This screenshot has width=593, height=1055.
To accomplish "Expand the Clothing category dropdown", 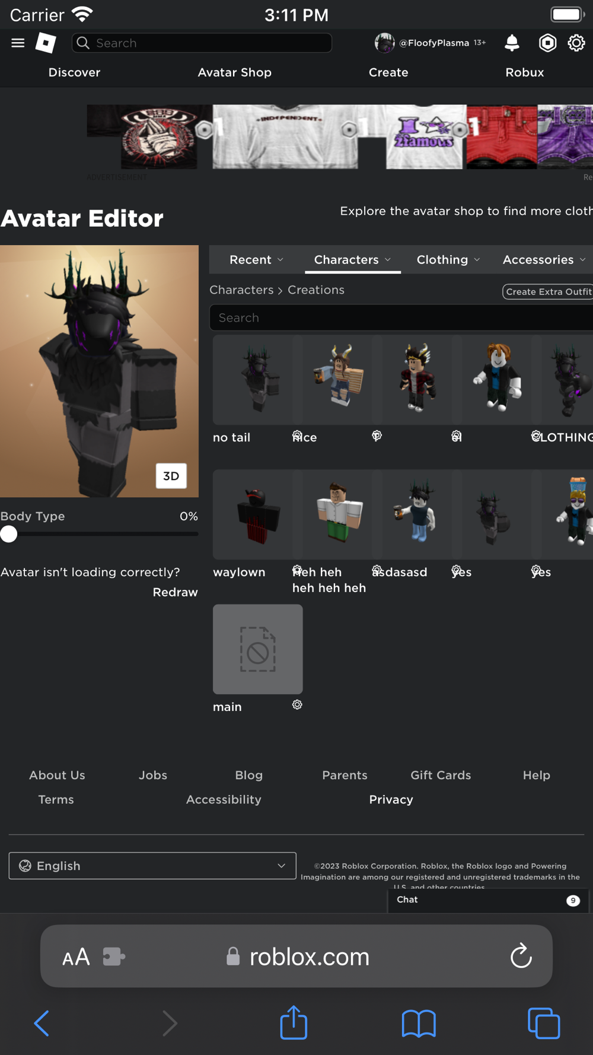I will (448, 260).
